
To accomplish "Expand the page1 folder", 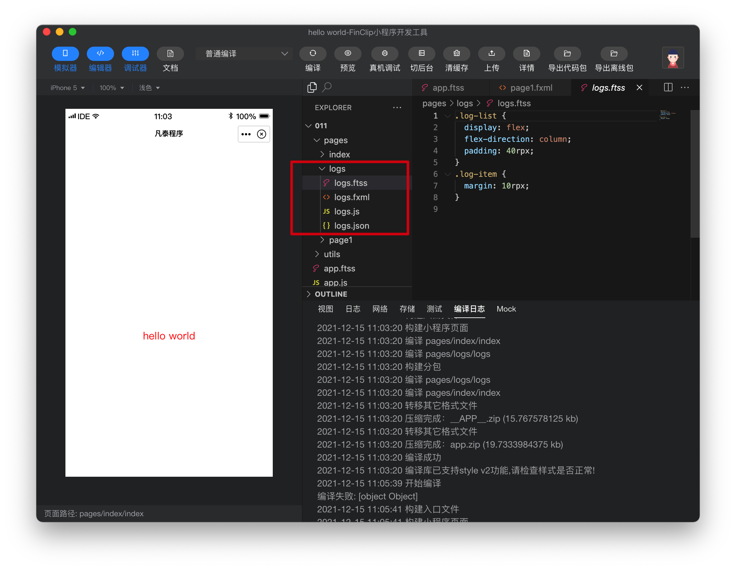I will coord(357,240).
